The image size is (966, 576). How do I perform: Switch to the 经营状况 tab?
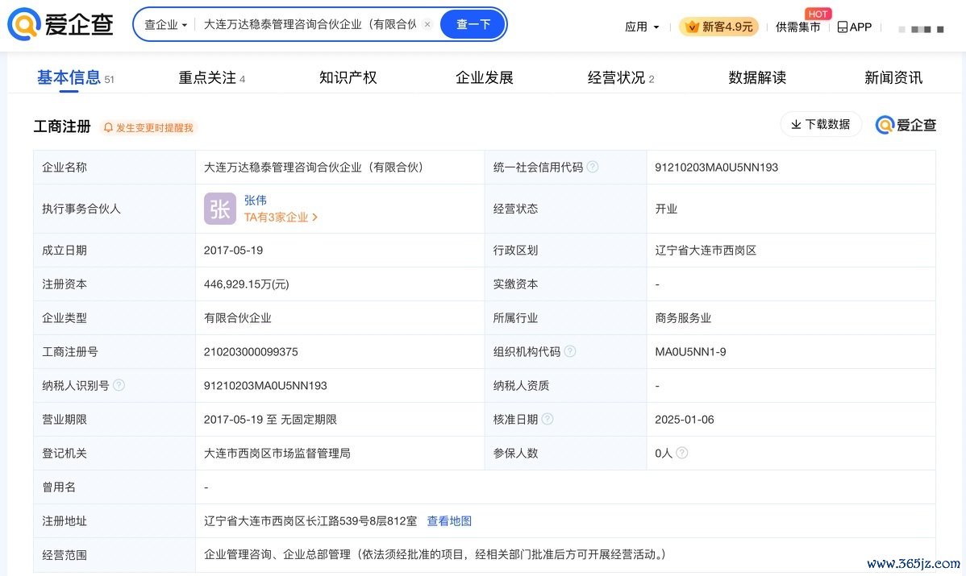click(x=621, y=77)
